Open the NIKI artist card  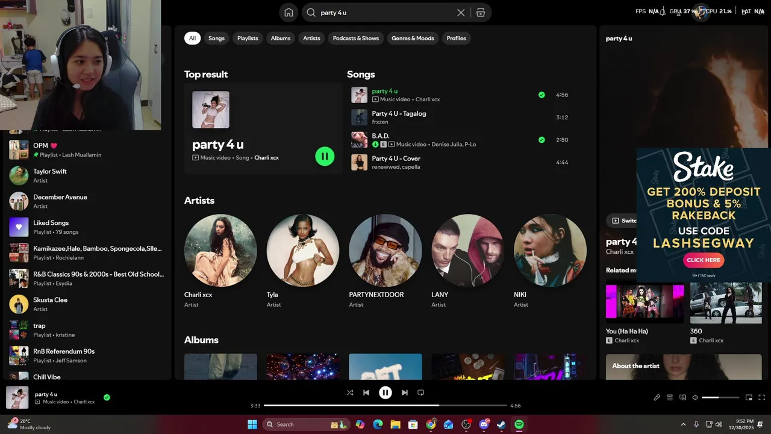pyautogui.click(x=550, y=261)
